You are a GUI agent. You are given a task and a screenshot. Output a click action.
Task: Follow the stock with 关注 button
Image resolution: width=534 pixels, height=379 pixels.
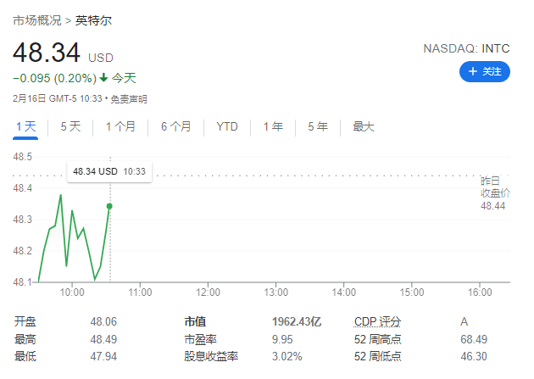(x=485, y=71)
